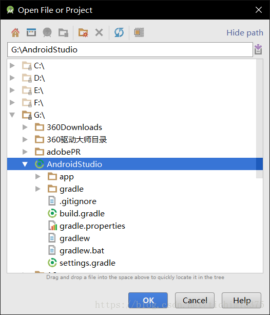Click the path field showing G:\AndroidStudio
270x315 pixels.
[130, 50]
